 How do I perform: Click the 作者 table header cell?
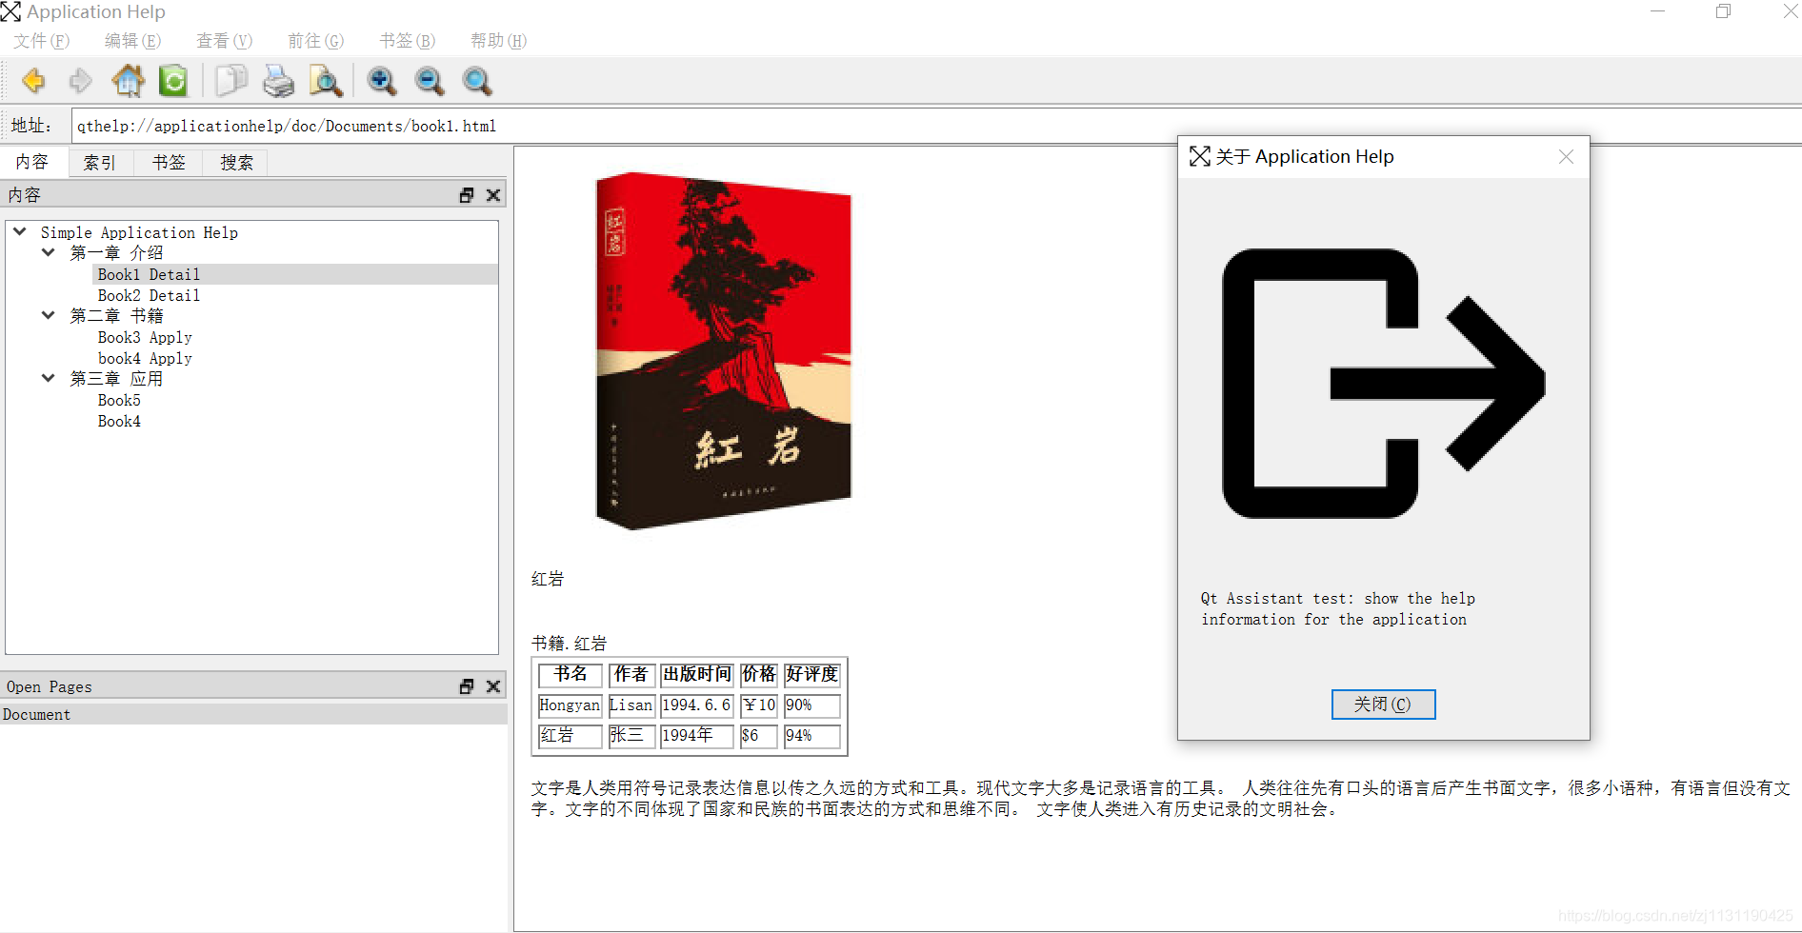631,674
